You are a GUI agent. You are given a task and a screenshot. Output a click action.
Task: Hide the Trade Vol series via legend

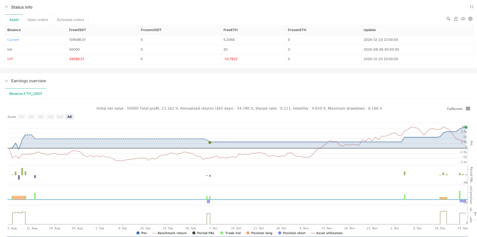(x=230, y=233)
